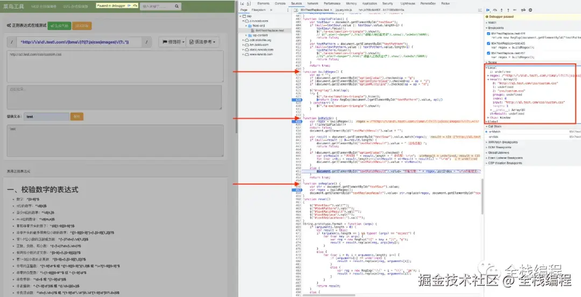581x297 pixels.
Task: Click the Step icon in debugger toolbar
Action: 515,10
